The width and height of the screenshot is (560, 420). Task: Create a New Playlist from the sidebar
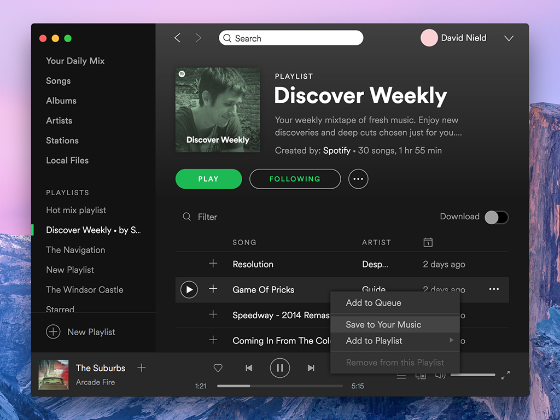(81, 332)
